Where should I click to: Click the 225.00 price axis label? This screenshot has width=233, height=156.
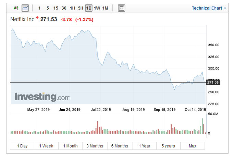click(213, 104)
